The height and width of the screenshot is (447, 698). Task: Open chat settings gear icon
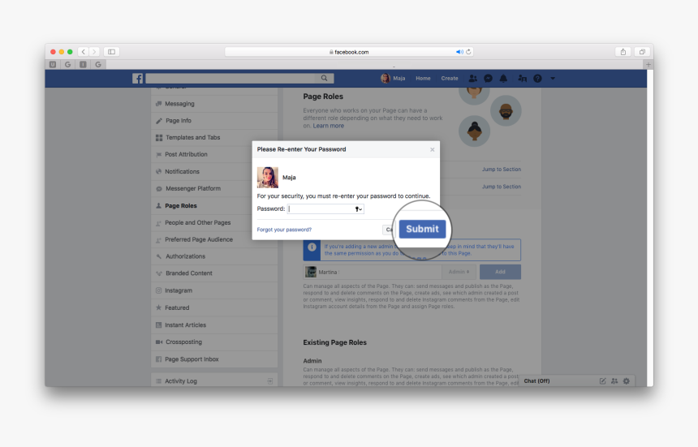pyautogui.click(x=627, y=381)
